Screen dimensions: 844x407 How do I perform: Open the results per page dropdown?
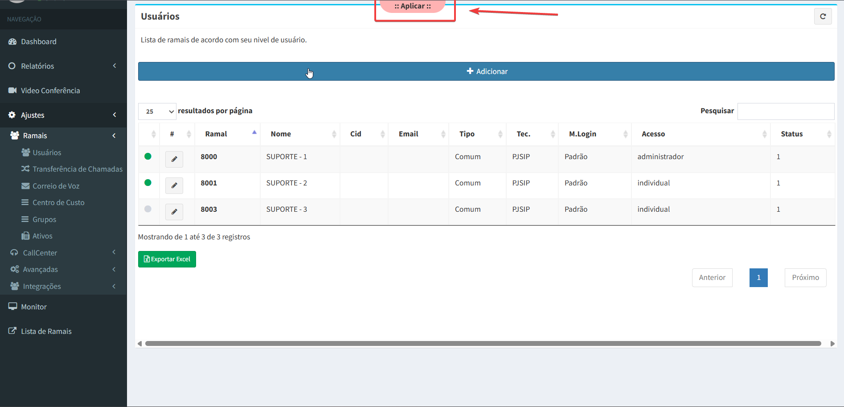[157, 111]
